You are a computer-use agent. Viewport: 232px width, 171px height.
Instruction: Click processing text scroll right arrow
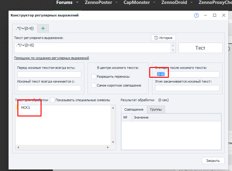click(108, 147)
